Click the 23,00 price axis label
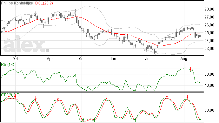 pyautogui.click(x=209, y=49)
